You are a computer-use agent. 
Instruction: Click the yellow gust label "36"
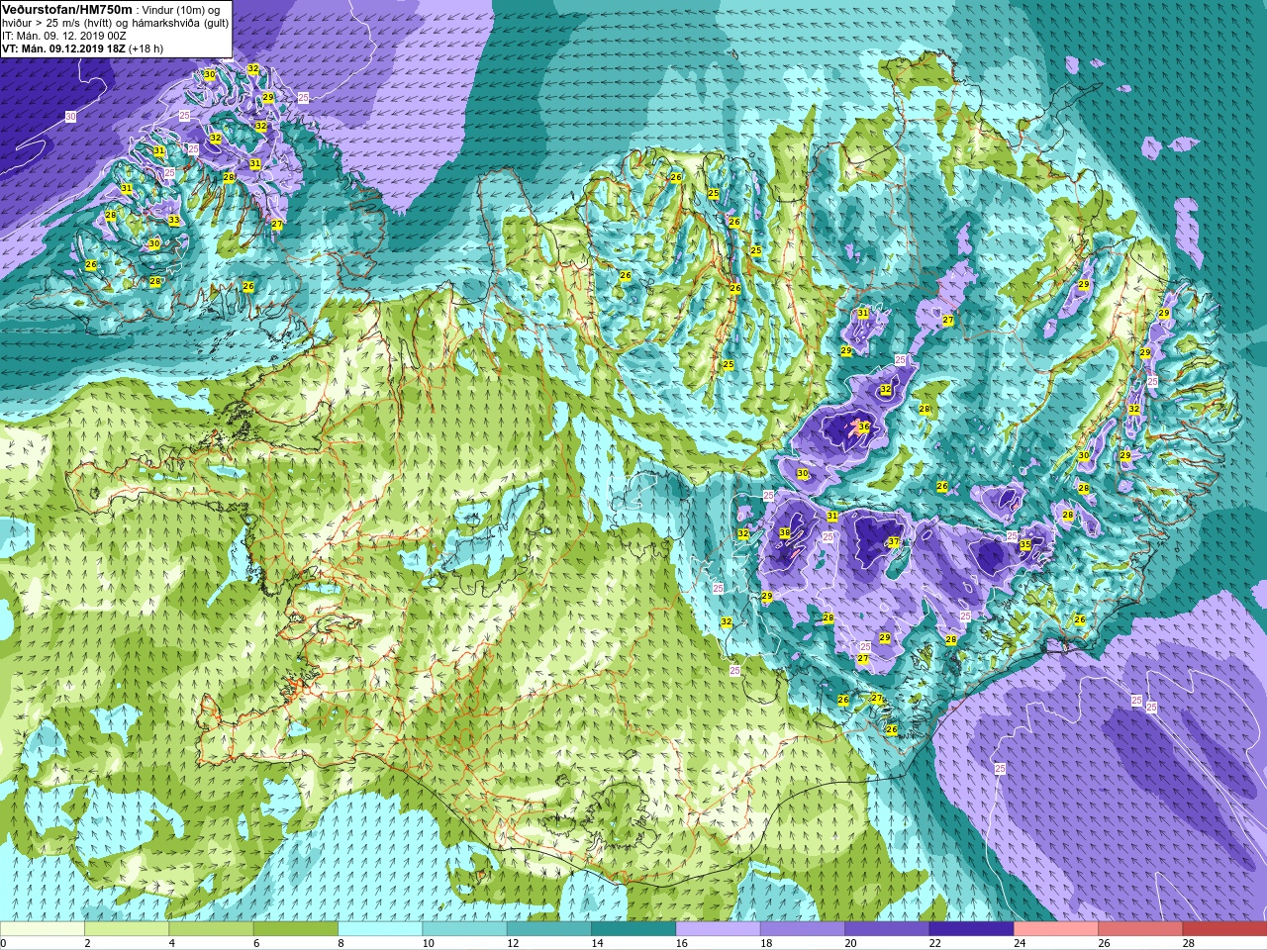pyautogui.click(x=864, y=427)
